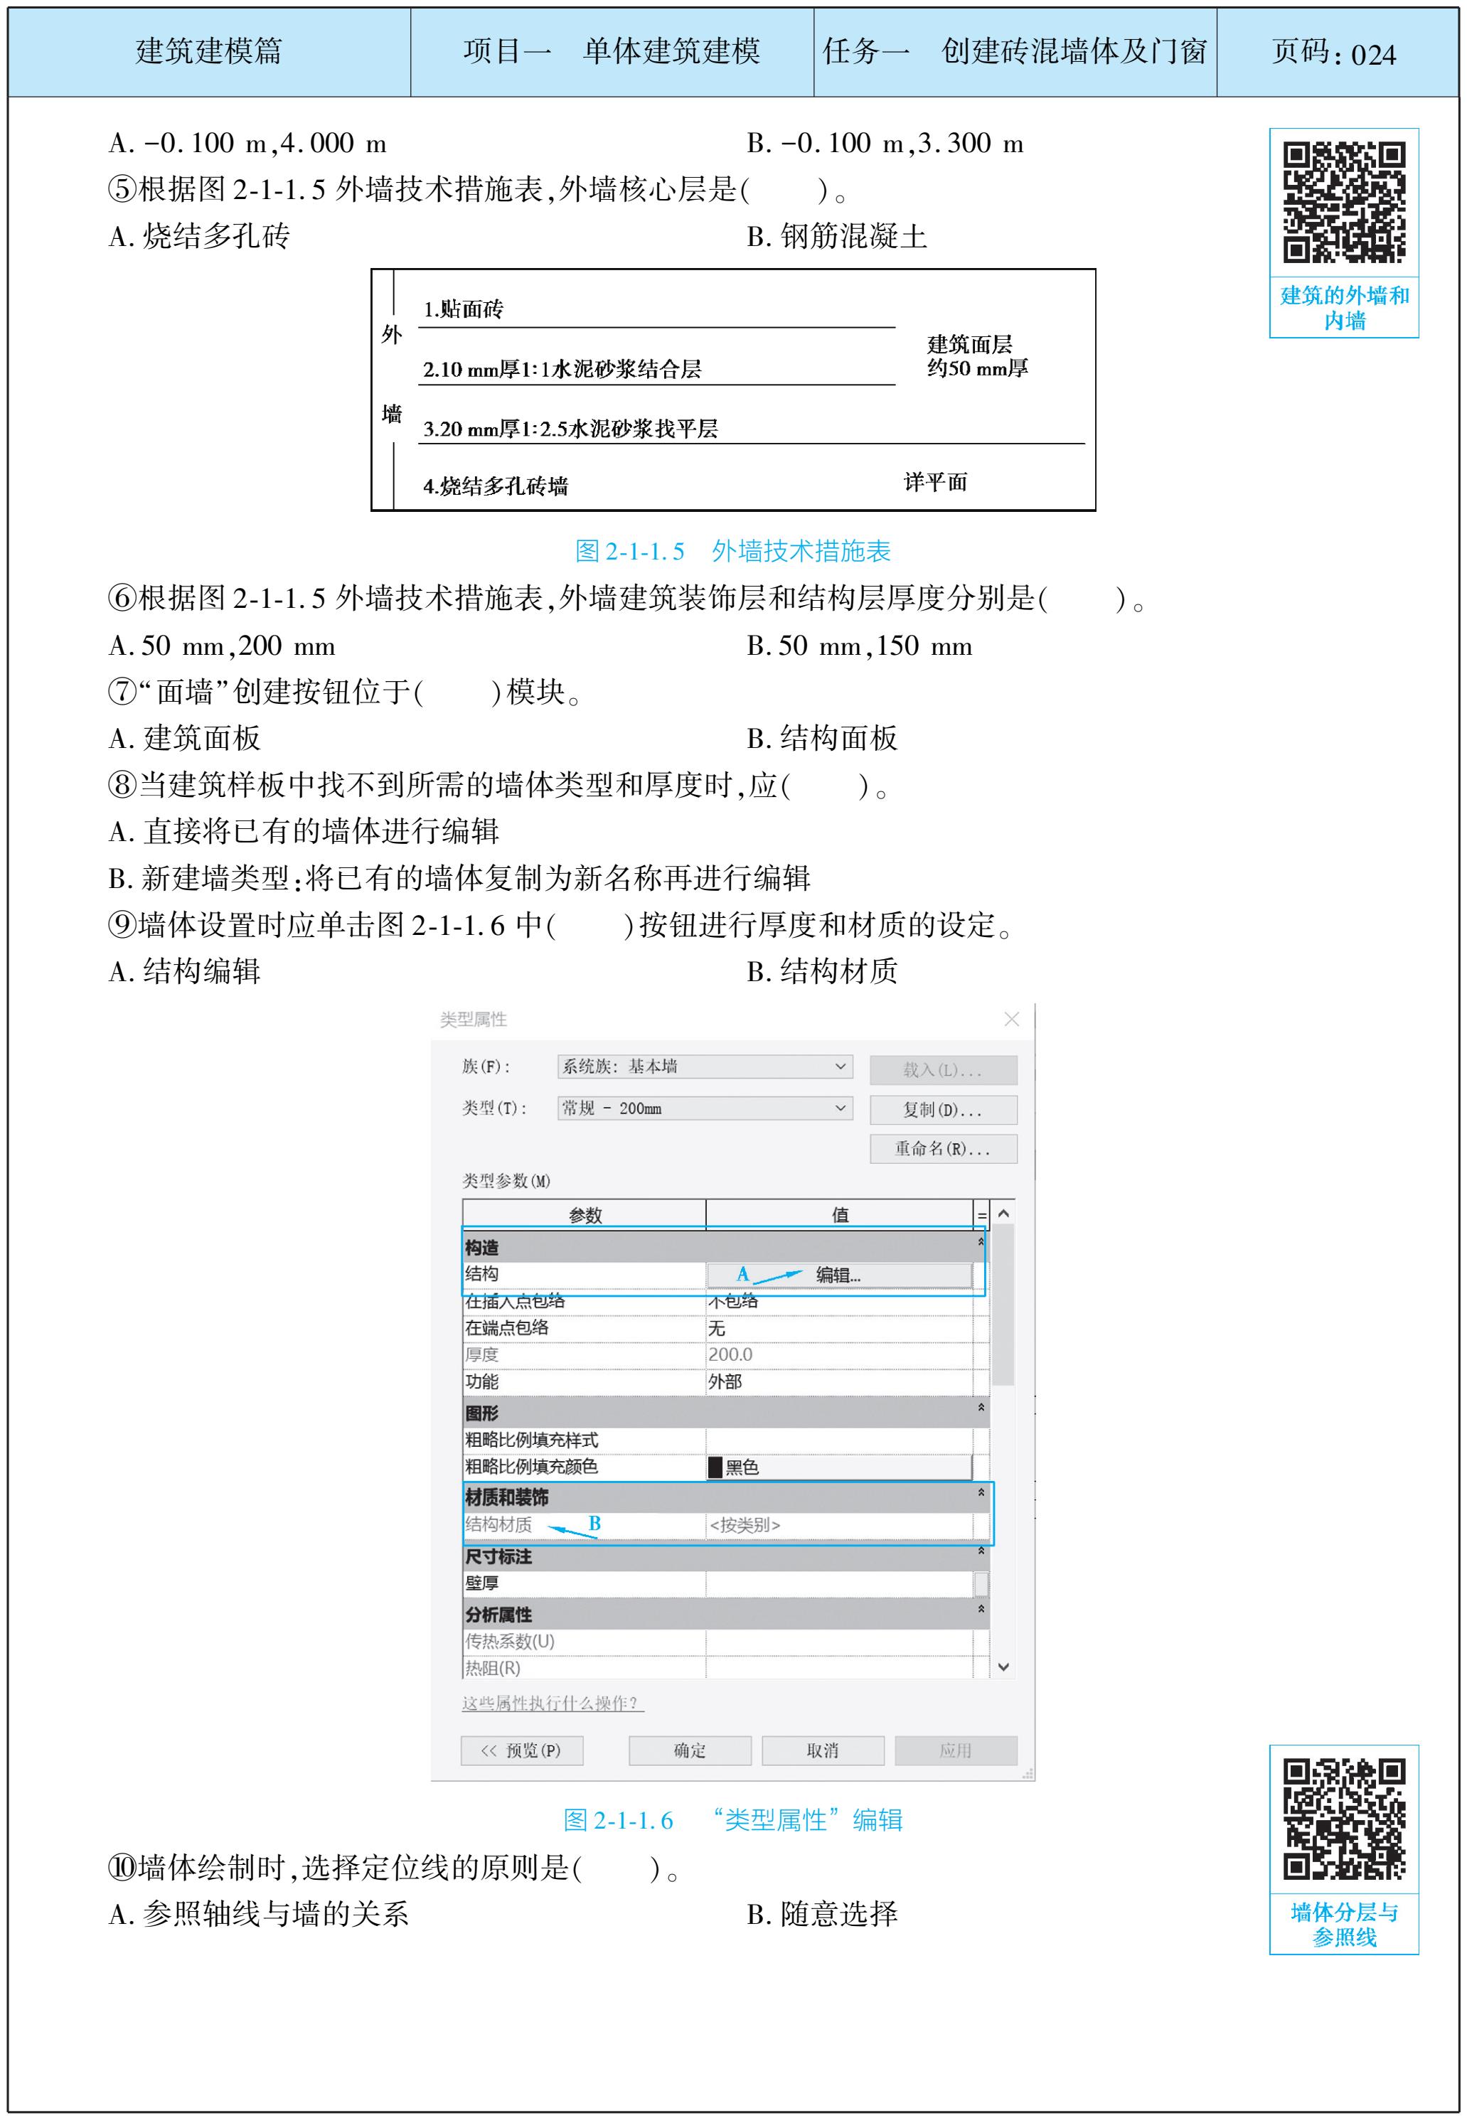This screenshot has width=1467, height=2118.
Task: Click answer option A. 50 mm,200 mm
Action: coord(222,646)
